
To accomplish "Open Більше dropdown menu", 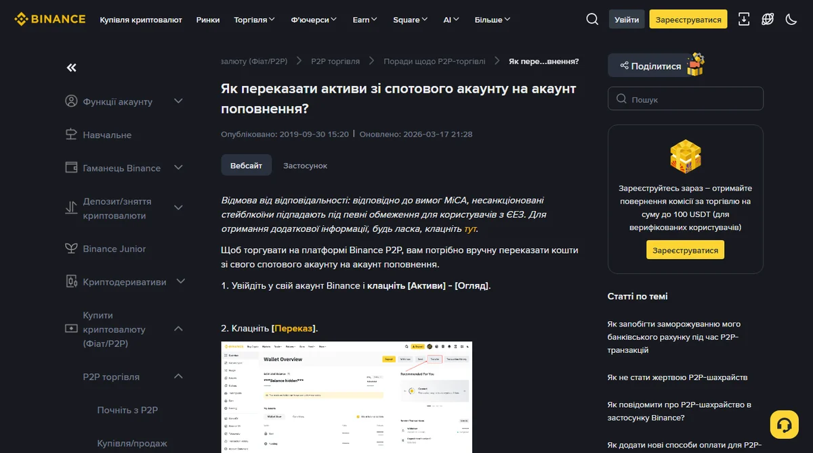I will [x=493, y=20].
